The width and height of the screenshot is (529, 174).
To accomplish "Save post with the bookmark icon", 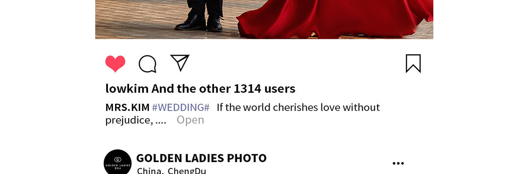I will (x=413, y=64).
